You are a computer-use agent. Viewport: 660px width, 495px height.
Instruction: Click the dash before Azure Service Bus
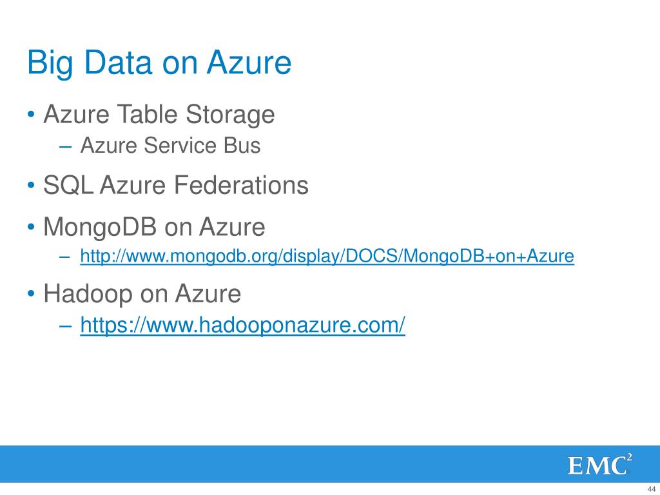(x=65, y=147)
